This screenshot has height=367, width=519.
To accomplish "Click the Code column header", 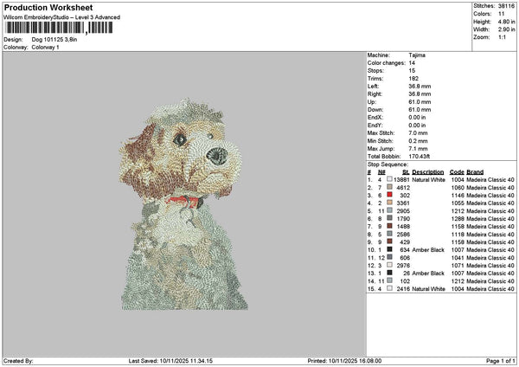I will tap(457, 172).
